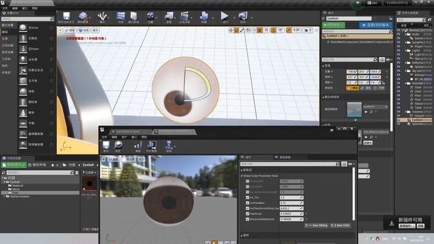
Task: Click the Hierarchy icon in material editor toolbar
Action: [x=169, y=146]
